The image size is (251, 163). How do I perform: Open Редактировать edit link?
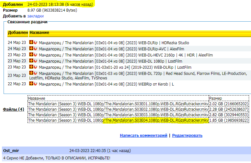point(187,136)
